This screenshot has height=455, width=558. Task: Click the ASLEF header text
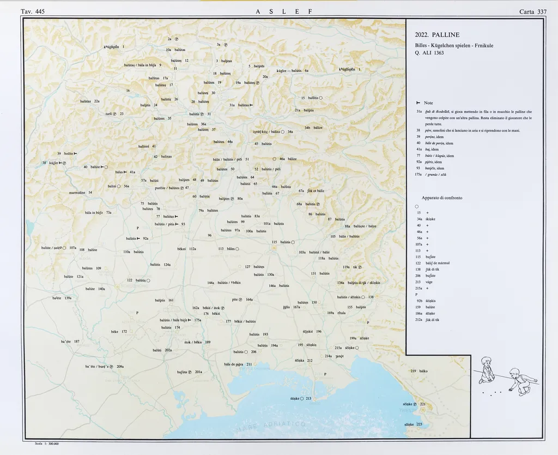point(283,11)
